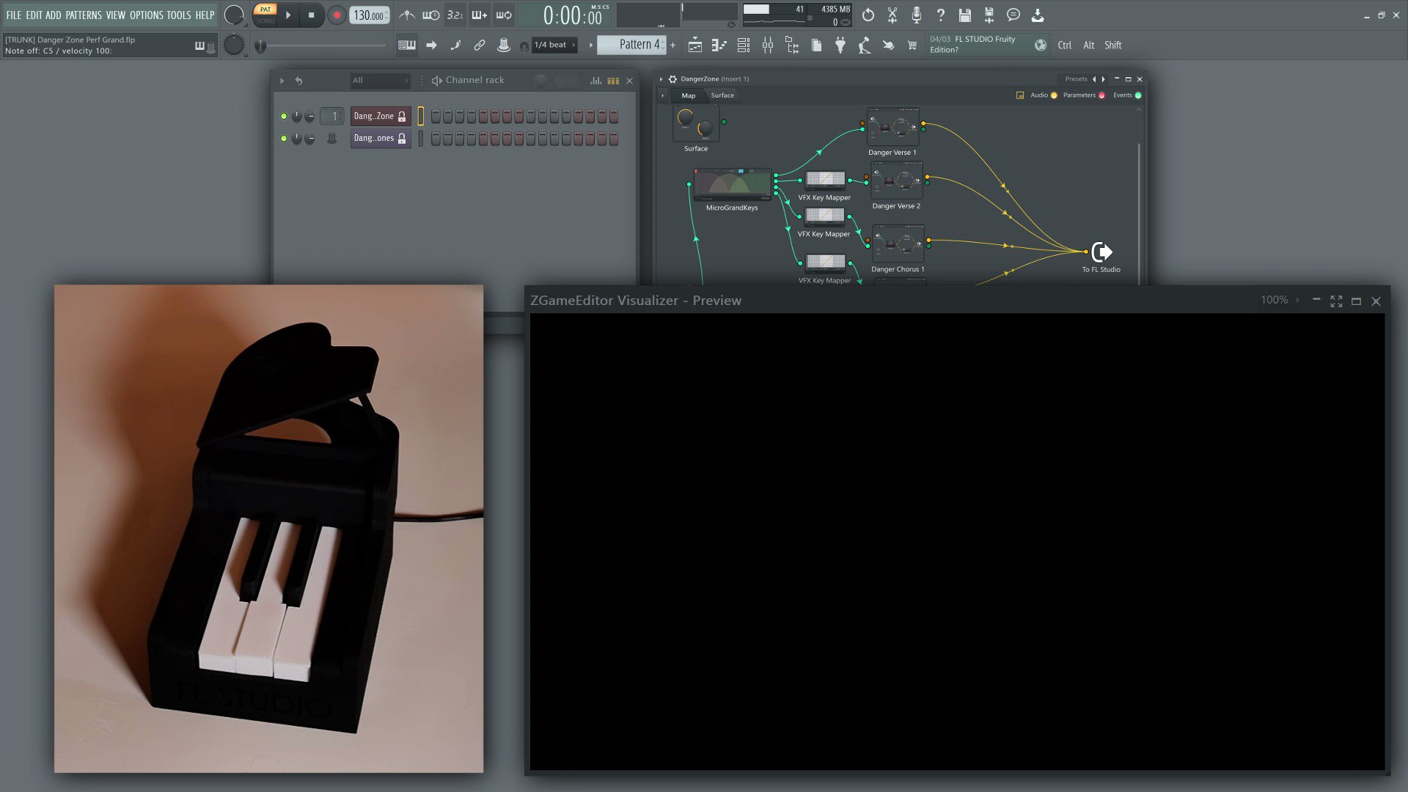
Task: Open the ZGameEditor 100% zoom dropdown
Action: [x=1280, y=300]
